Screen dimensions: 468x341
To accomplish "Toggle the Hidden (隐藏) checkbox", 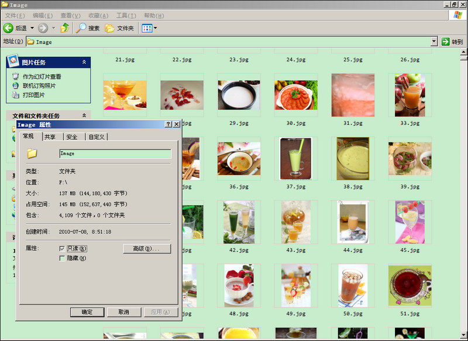I will tap(62, 258).
